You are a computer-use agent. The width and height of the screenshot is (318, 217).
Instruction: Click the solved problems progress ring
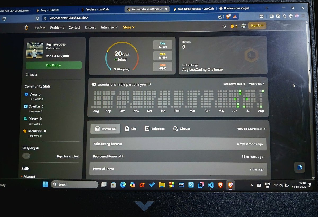[x=122, y=56]
